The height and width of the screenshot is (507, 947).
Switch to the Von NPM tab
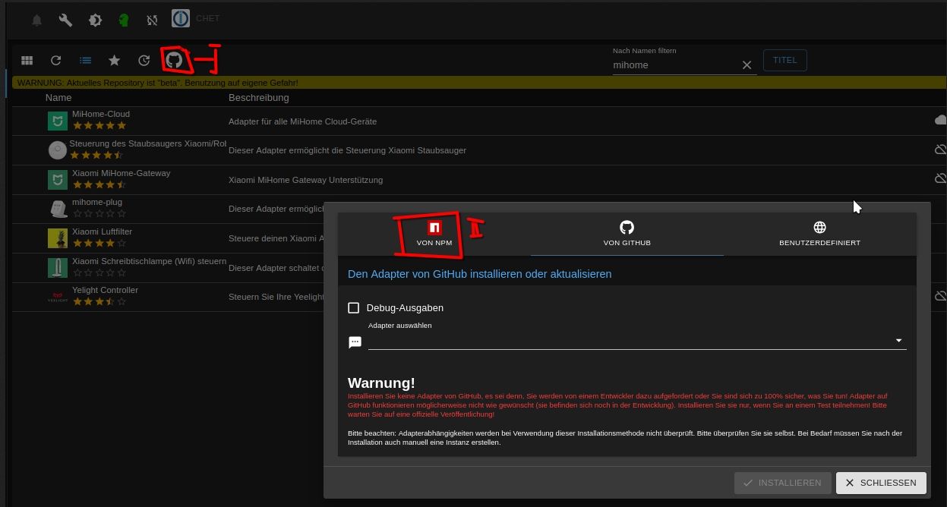coord(434,235)
